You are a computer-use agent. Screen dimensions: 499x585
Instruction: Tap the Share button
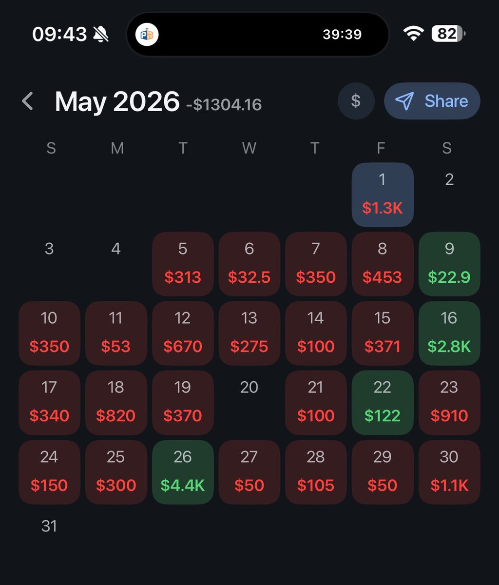click(x=432, y=101)
